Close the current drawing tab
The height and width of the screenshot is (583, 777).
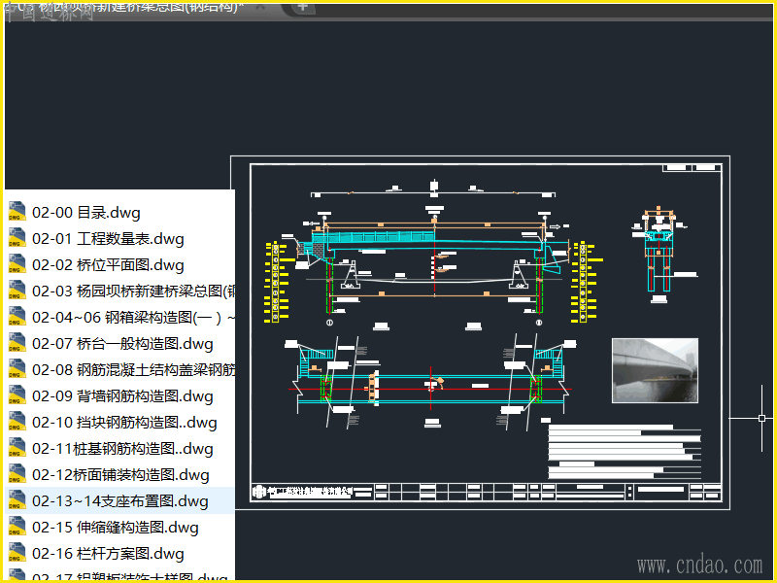261,7
